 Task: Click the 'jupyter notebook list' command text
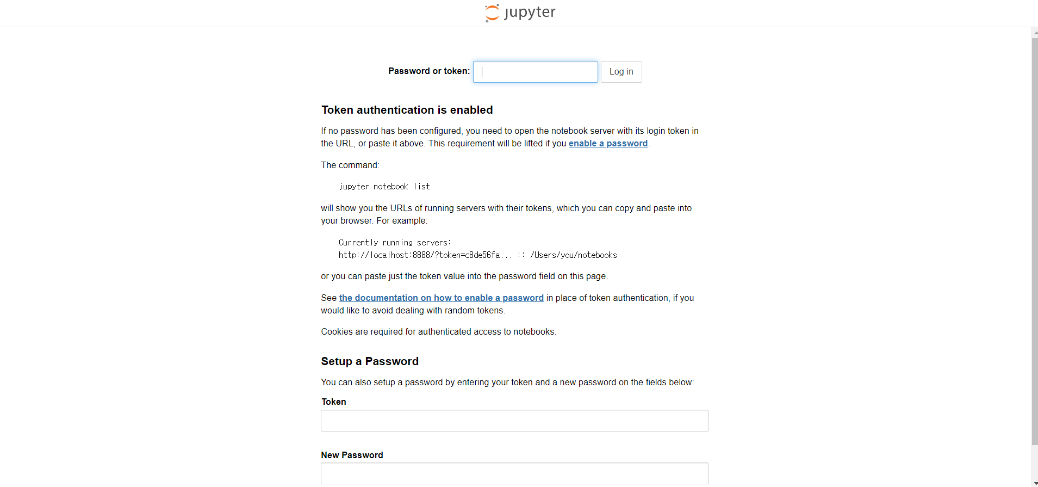pyautogui.click(x=384, y=187)
